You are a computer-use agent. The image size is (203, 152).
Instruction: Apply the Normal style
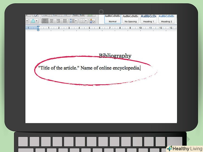(113, 18)
